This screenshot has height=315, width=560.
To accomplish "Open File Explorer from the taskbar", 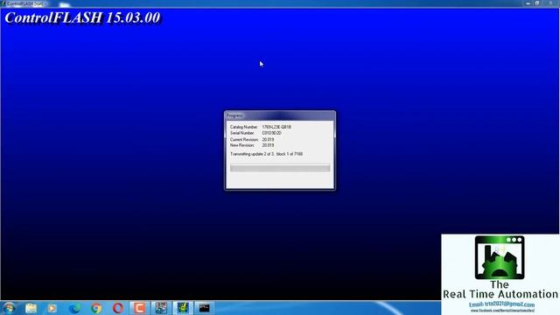I will pyautogui.click(x=31, y=308).
